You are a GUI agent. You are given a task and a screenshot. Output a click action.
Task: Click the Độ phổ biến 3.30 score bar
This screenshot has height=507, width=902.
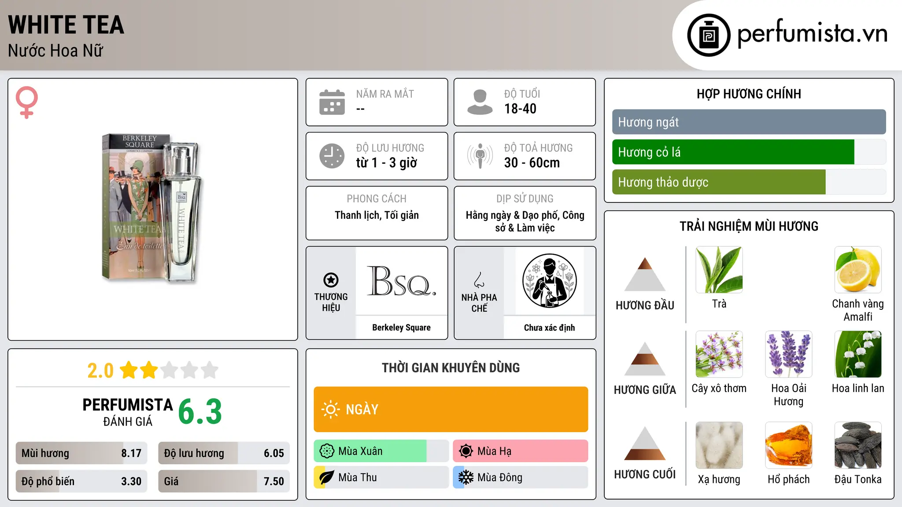click(x=81, y=481)
